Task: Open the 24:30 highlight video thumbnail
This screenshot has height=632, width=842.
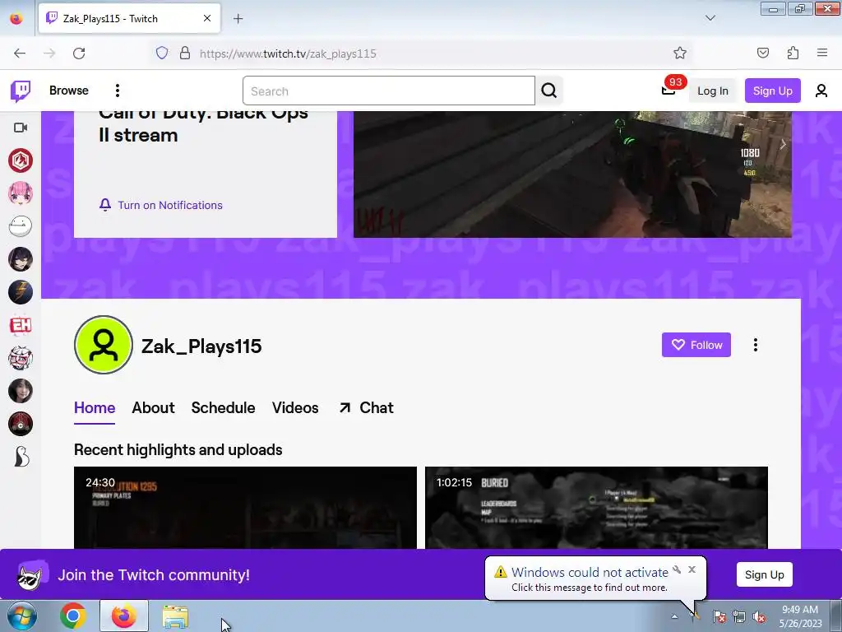Action: pos(245,508)
